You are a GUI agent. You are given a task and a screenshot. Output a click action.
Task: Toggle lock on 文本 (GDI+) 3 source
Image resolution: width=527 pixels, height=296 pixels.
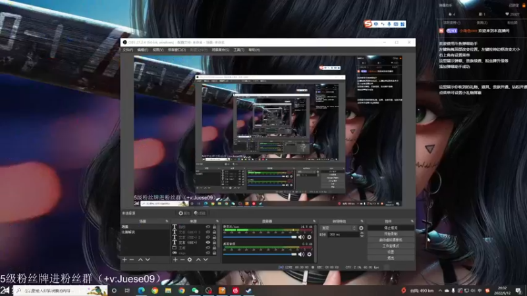(215, 232)
